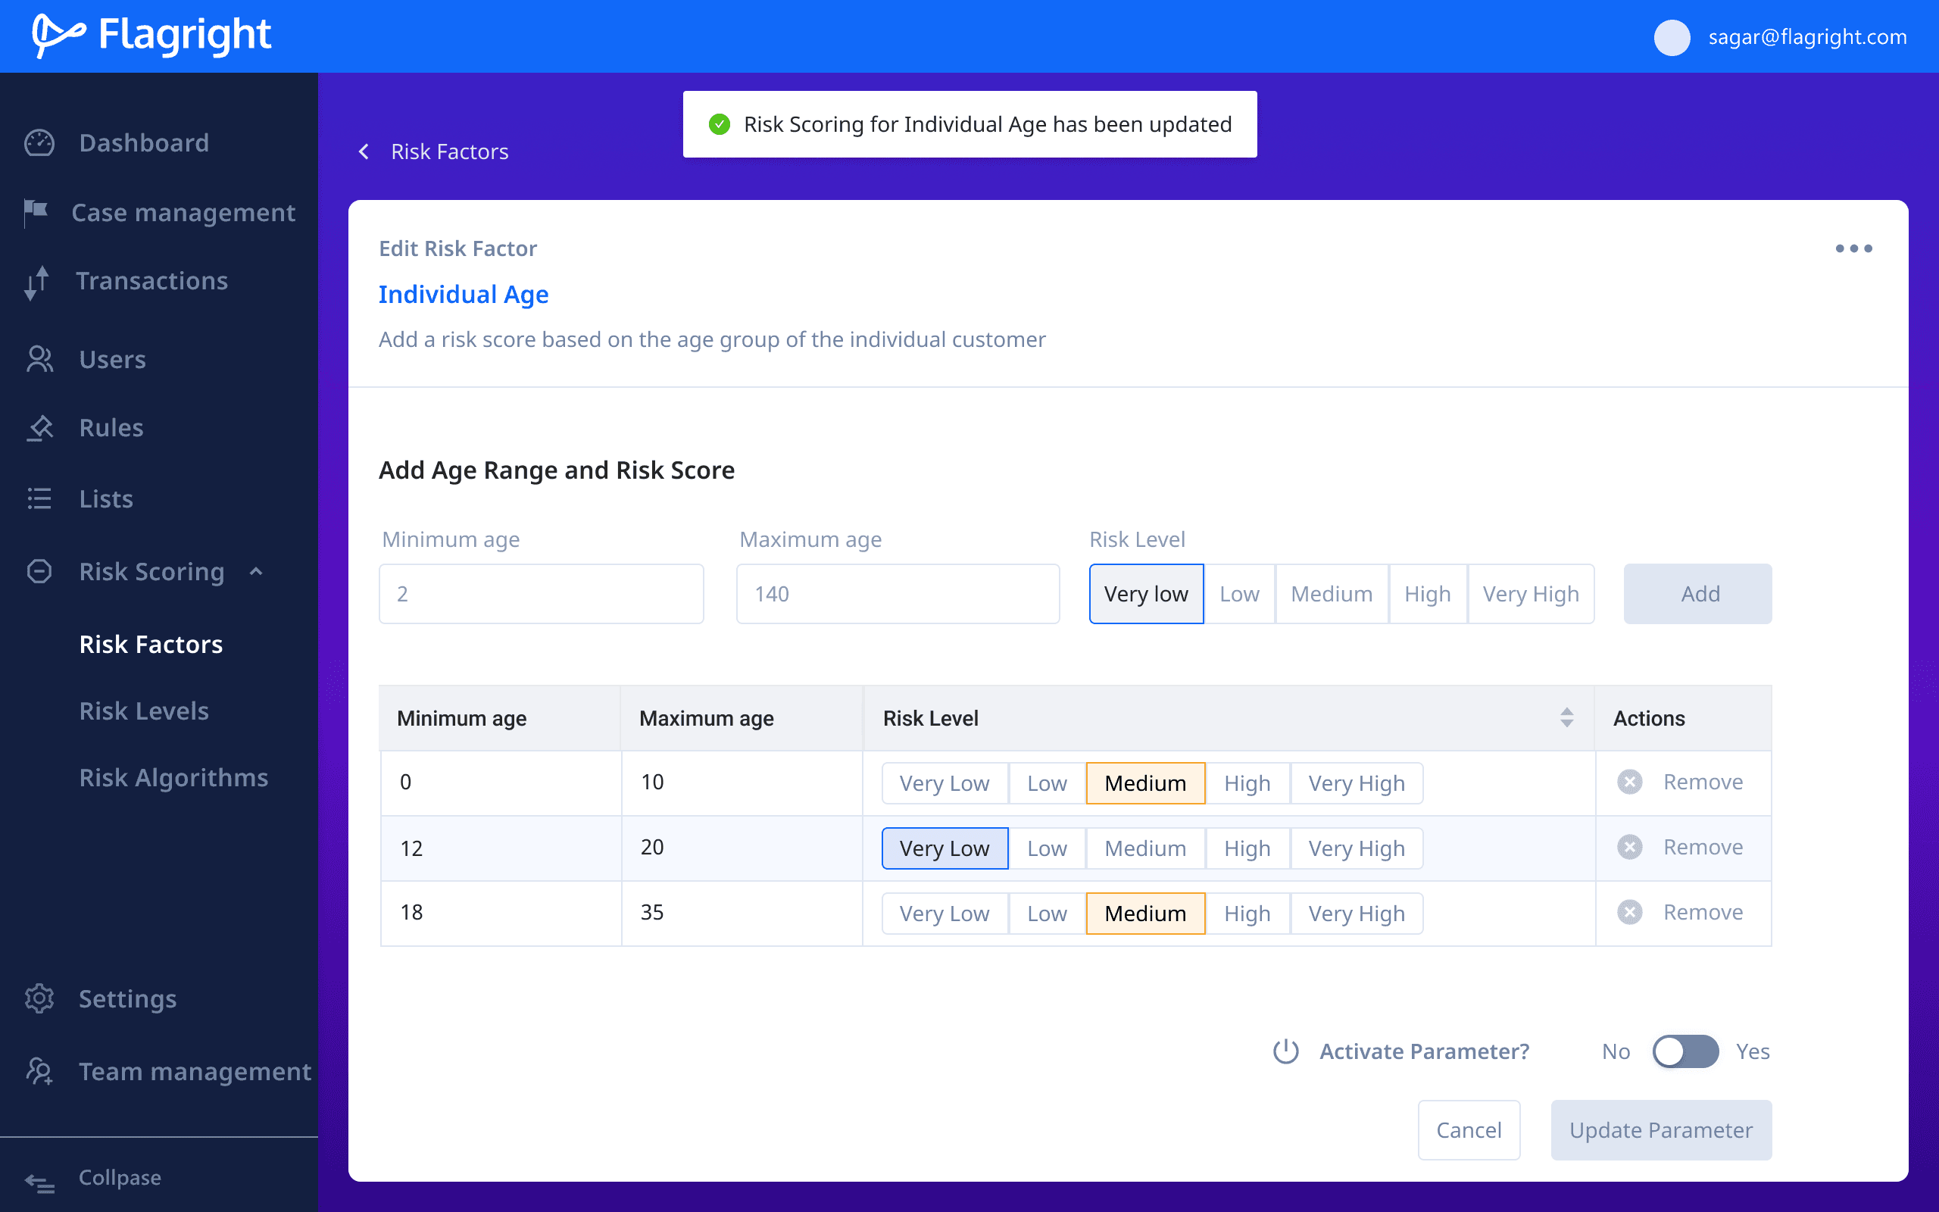
Task: Sort table by Risk Level column
Action: (1566, 718)
